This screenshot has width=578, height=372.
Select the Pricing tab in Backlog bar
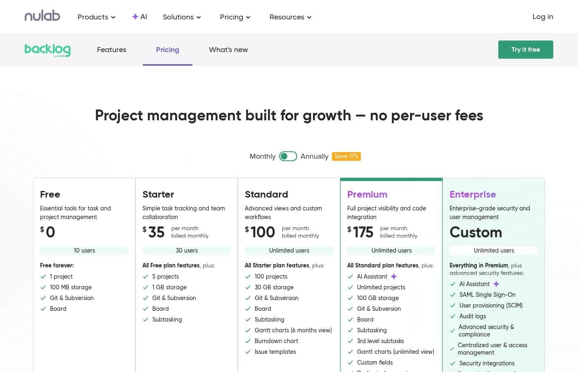pos(168,50)
